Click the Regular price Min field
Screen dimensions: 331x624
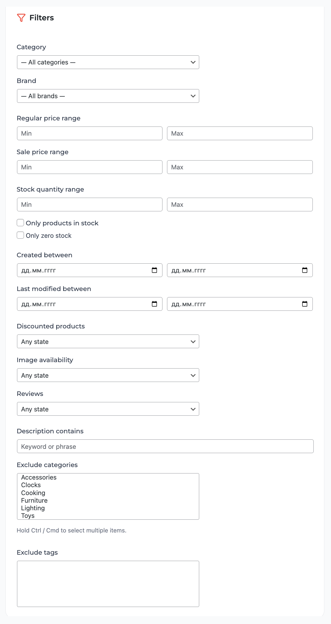[x=90, y=133]
